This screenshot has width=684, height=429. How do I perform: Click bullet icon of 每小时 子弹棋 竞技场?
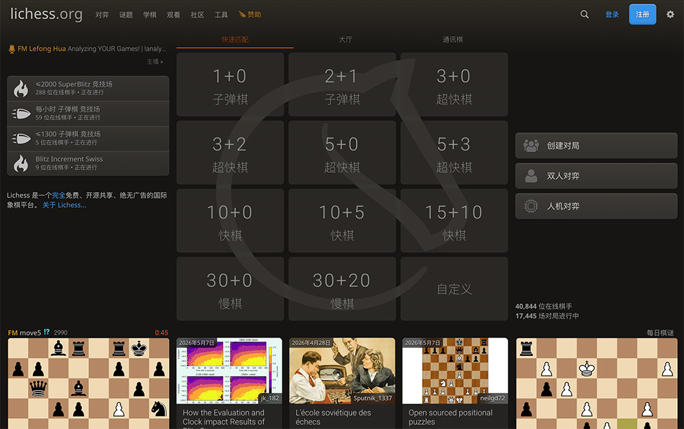pos(21,113)
